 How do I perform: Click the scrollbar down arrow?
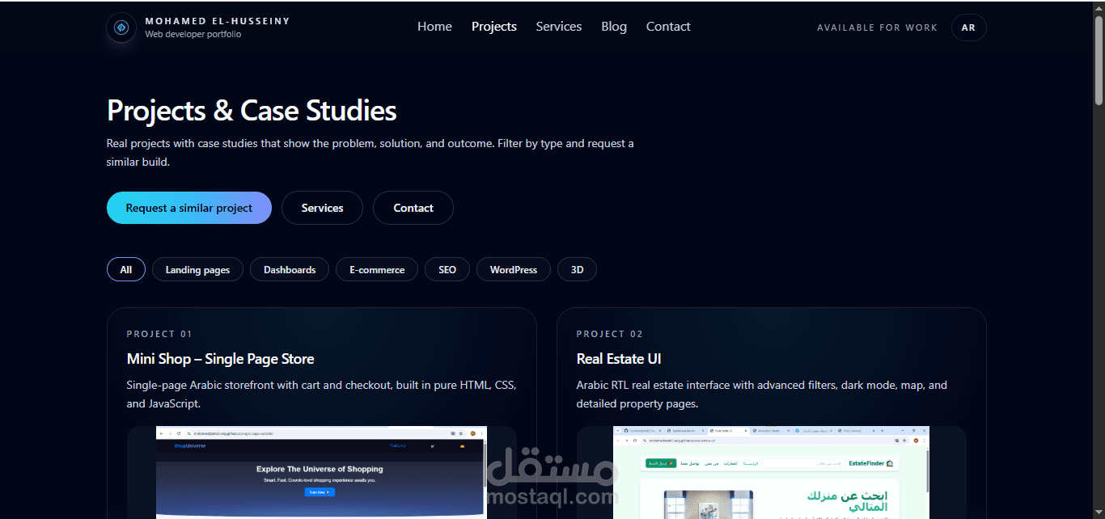[1099, 513]
